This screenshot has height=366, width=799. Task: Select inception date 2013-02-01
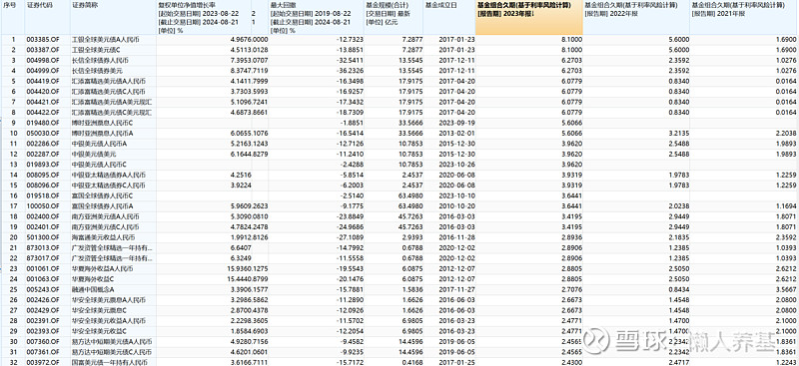456,133
